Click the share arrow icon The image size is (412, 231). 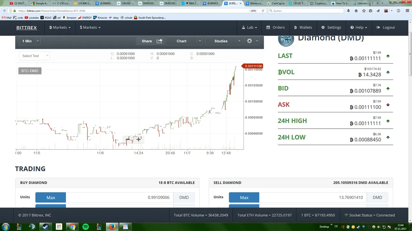pyautogui.click(x=159, y=41)
